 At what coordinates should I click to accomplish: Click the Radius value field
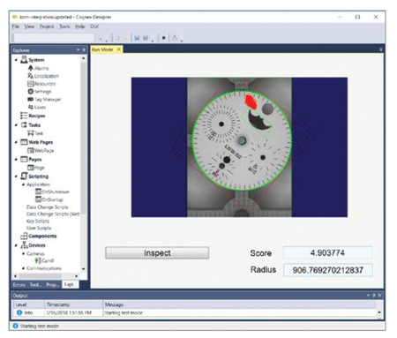click(x=327, y=270)
